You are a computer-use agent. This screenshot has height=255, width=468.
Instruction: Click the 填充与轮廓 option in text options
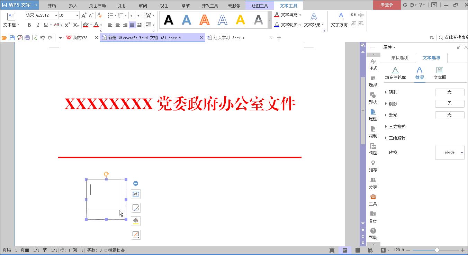[x=395, y=73]
